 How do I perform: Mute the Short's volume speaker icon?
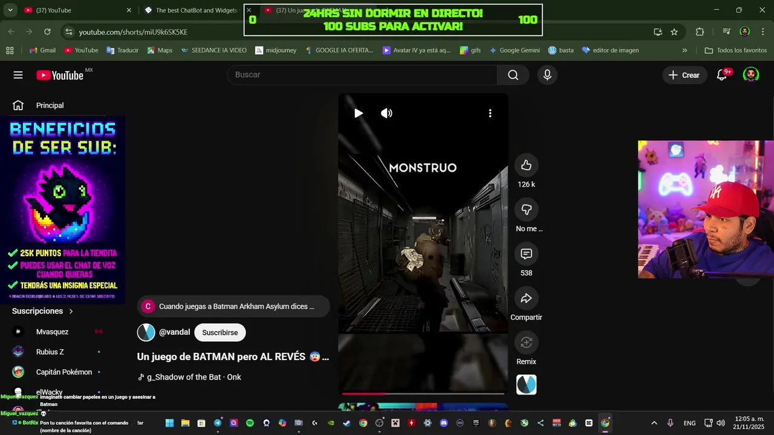pyautogui.click(x=386, y=113)
